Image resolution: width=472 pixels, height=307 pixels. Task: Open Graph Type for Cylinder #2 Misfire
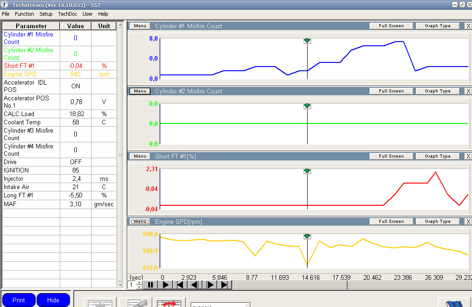(437, 91)
